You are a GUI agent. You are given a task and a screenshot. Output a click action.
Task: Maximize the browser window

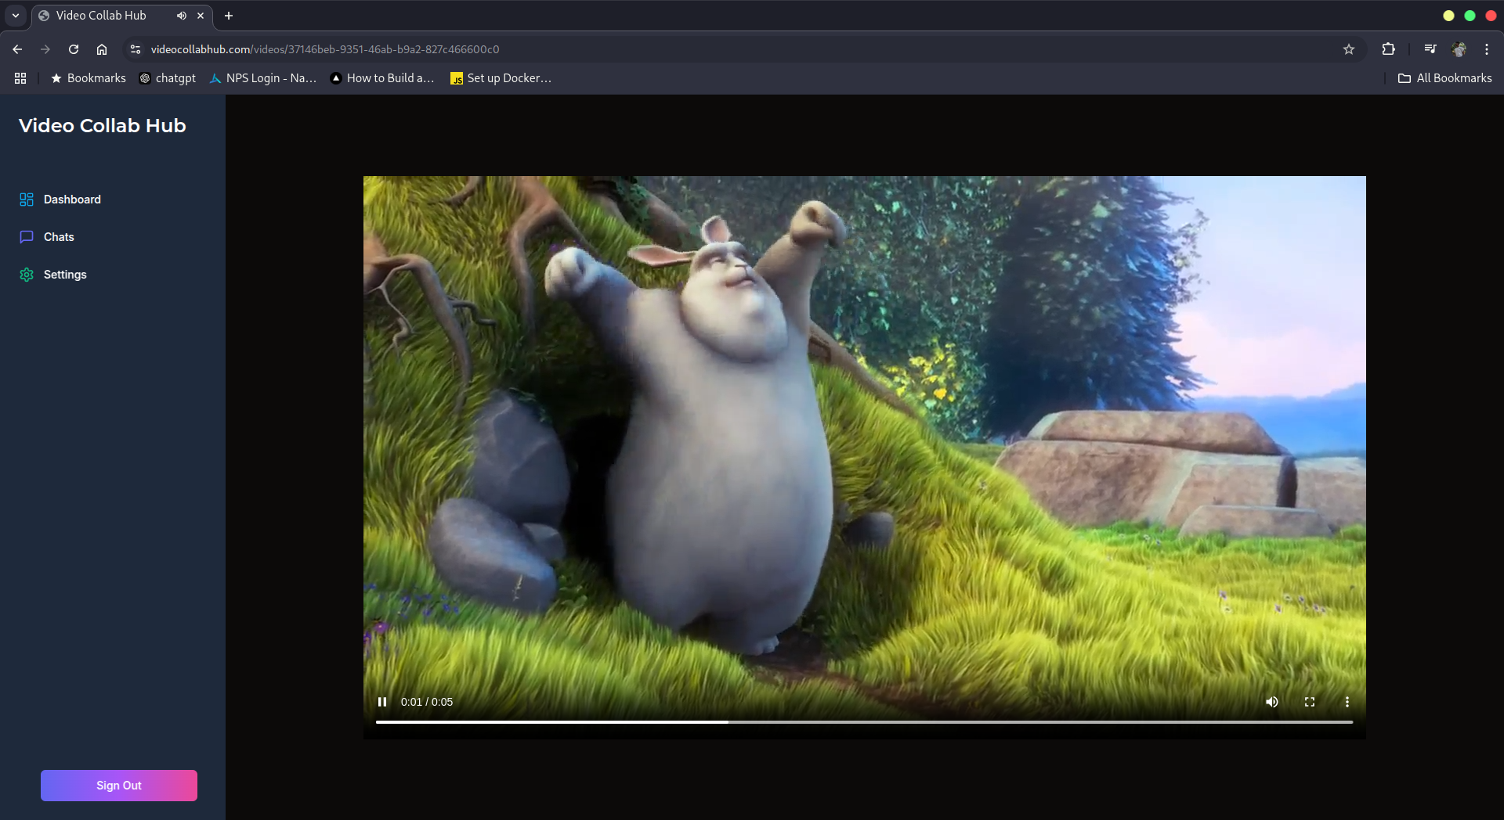(x=1470, y=16)
